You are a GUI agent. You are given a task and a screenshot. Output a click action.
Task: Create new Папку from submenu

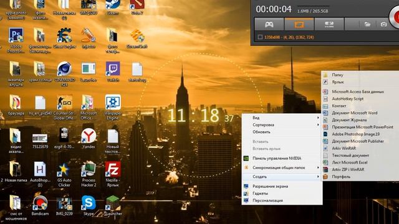[x=360, y=75]
